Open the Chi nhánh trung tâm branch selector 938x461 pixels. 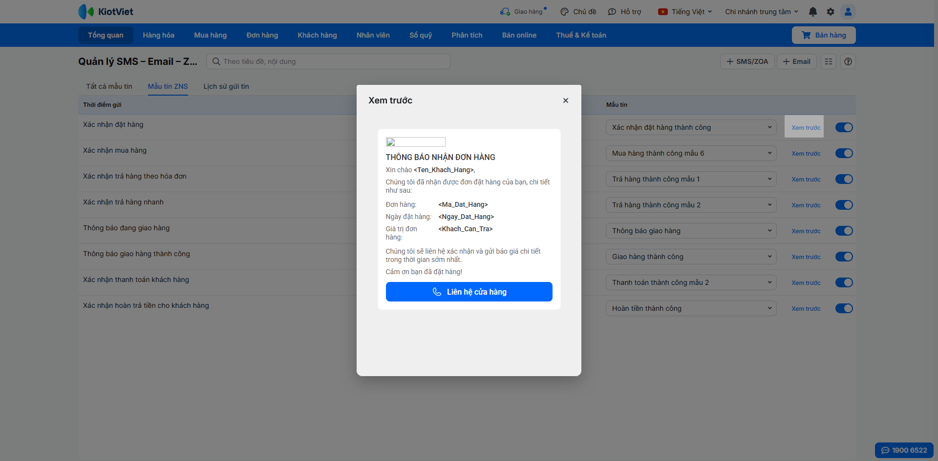pos(762,12)
